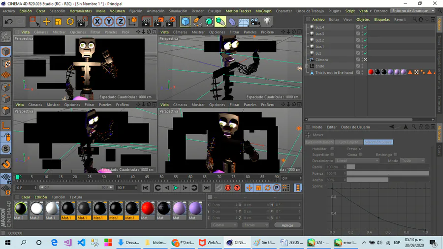Expand the Endo object tree
The width and height of the screenshot is (443, 249).
coord(307,66)
